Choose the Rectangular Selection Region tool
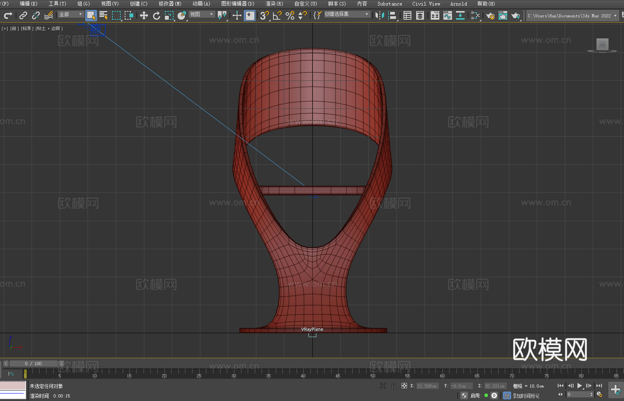Image resolution: width=624 pixels, height=401 pixels. [116, 15]
